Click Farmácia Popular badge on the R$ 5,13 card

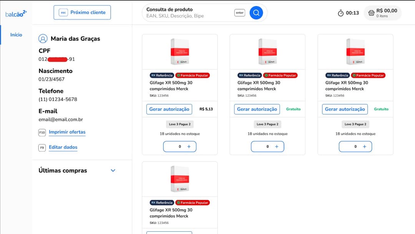tap(193, 75)
